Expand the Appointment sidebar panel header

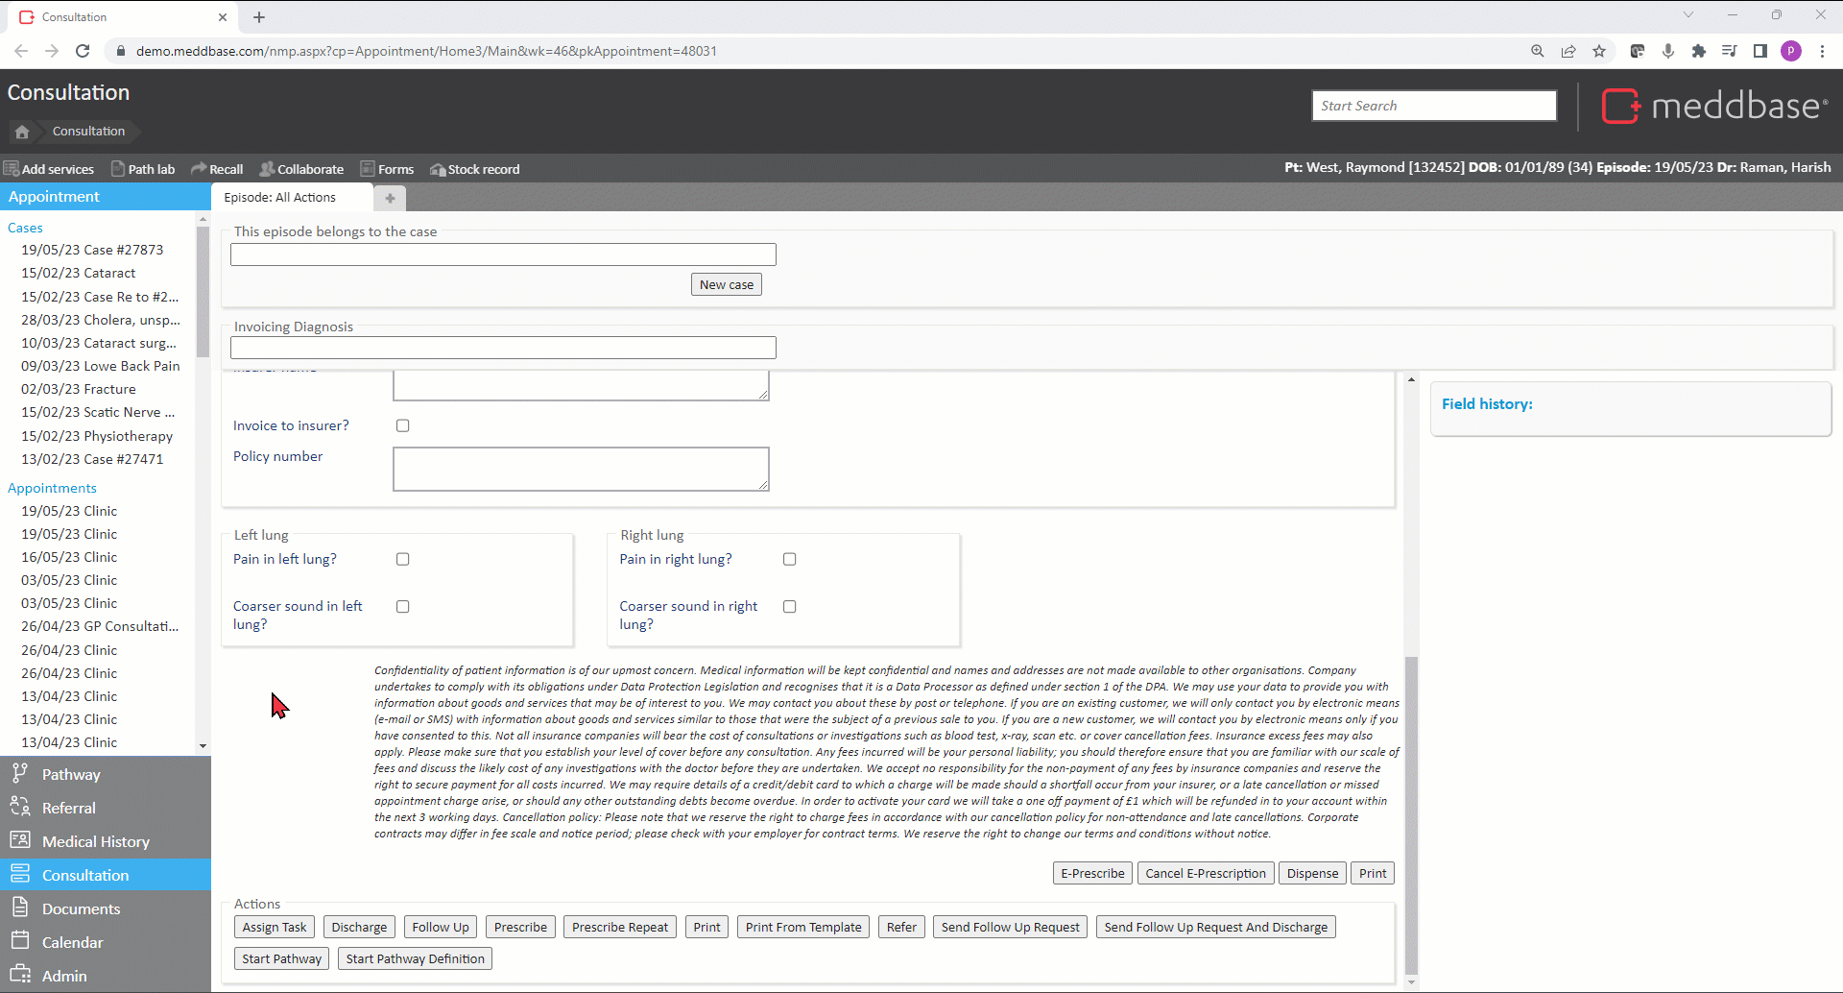click(55, 197)
